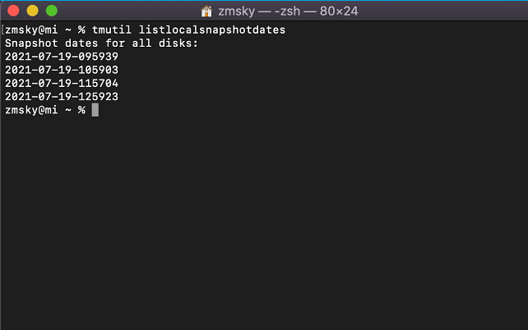
Task: Zoom the window using the green button
Action: point(51,11)
